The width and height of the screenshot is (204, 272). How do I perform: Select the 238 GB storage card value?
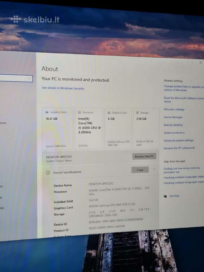click(141, 119)
